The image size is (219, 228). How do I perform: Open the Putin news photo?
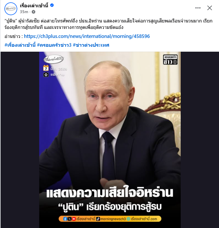(110, 140)
